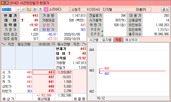171x102 pixels.
Task: Click the 52주 최저 value 317
Action: [36, 39]
